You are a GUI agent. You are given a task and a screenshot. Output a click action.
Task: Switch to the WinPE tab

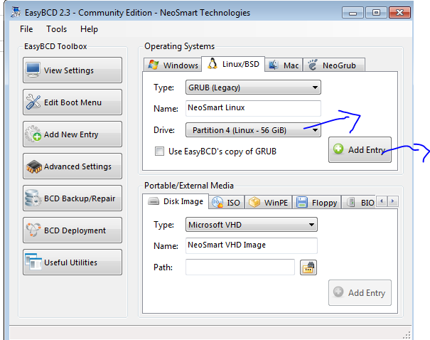[x=268, y=203]
